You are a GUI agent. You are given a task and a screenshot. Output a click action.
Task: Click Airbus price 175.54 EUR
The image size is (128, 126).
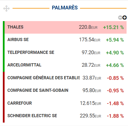coord(90,40)
